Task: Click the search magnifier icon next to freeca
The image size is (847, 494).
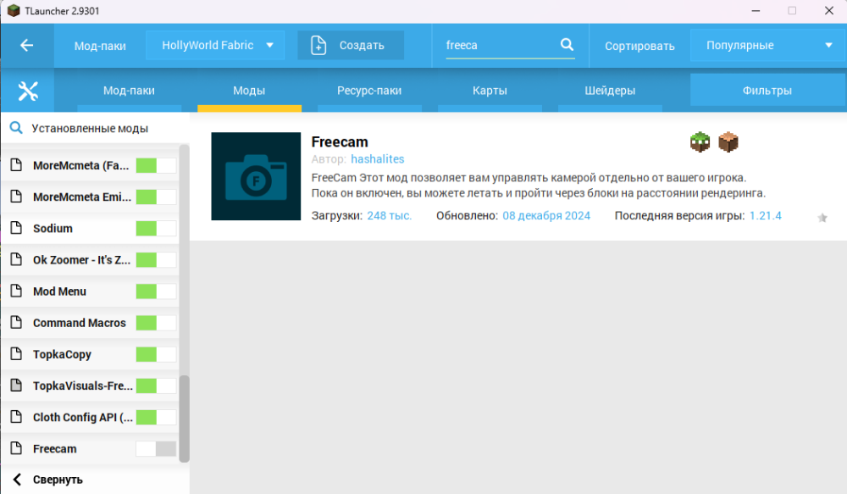Action: point(567,44)
